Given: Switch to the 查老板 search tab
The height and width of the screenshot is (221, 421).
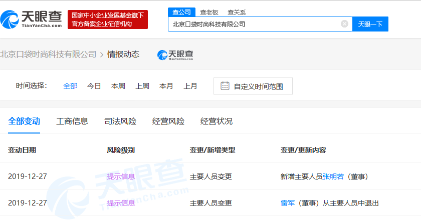Looking at the screenshot, I should (208, 12).
